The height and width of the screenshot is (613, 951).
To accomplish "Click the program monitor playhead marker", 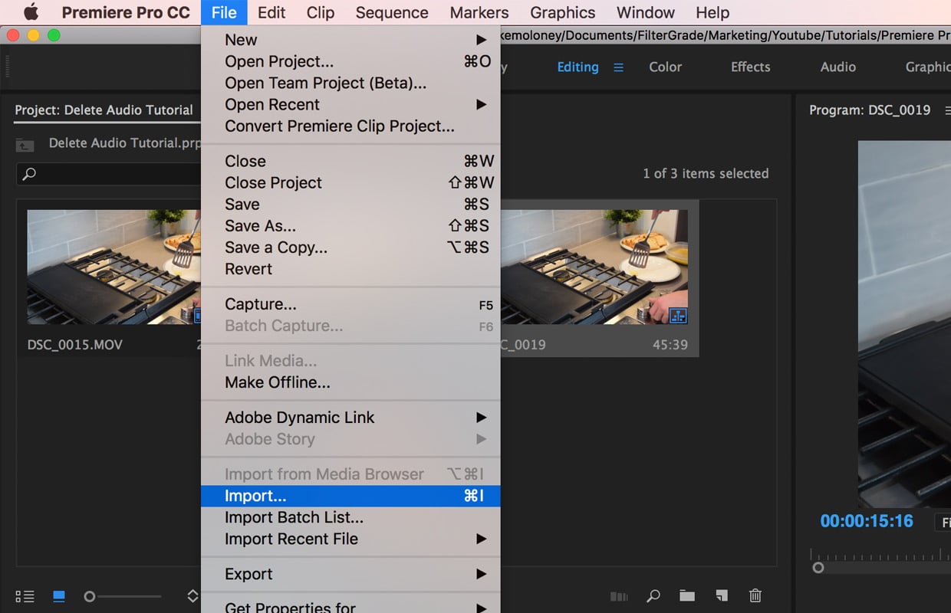I will [x=818, y=568].
